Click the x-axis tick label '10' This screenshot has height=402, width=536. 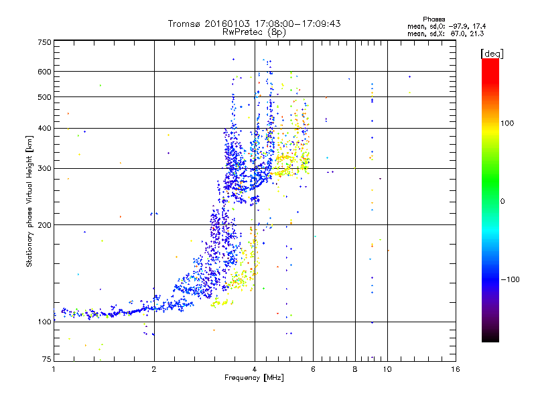(387, 369)
